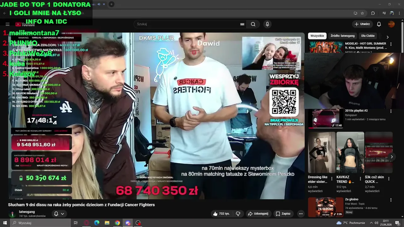
Task: Play the KAVKAZ TREND short
Action: pyautogui.click(x=350, y=152)
